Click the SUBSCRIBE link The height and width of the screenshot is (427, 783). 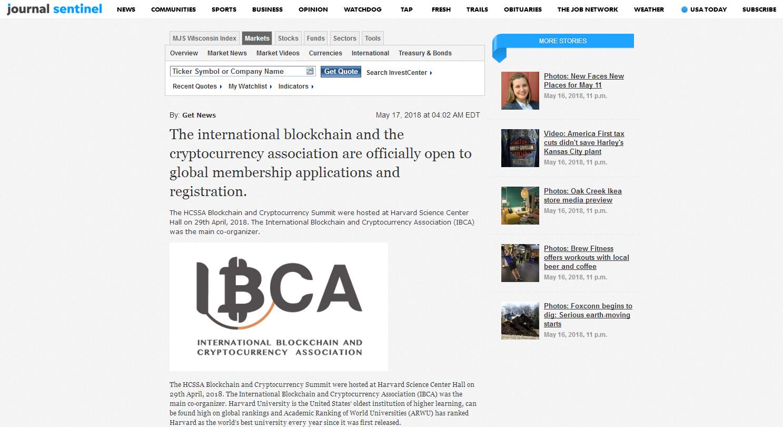(759, 9)
